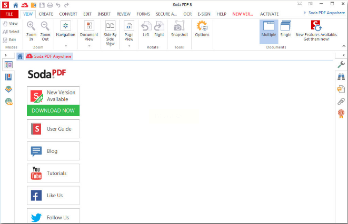Open the OCR ribbon tab
This screenshot has width=348, height=224.
click(187, 14)
